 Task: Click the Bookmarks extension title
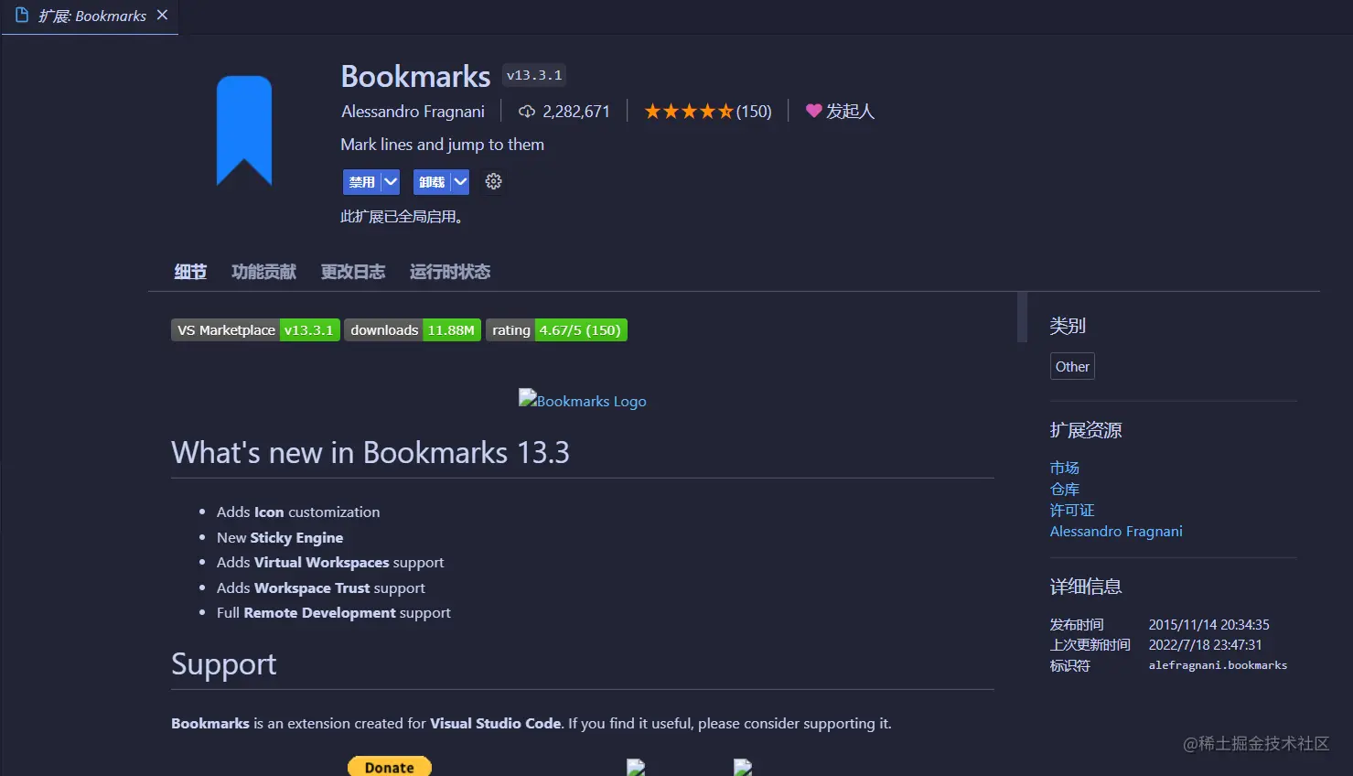pos(416,76)
